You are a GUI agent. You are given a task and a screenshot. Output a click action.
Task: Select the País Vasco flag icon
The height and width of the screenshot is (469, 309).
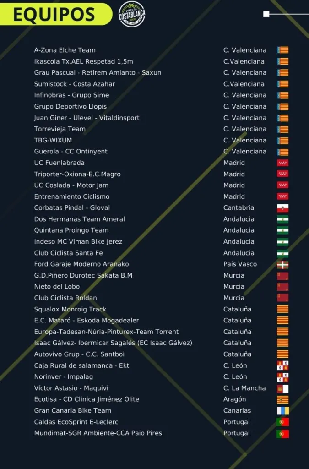point(282,264)
